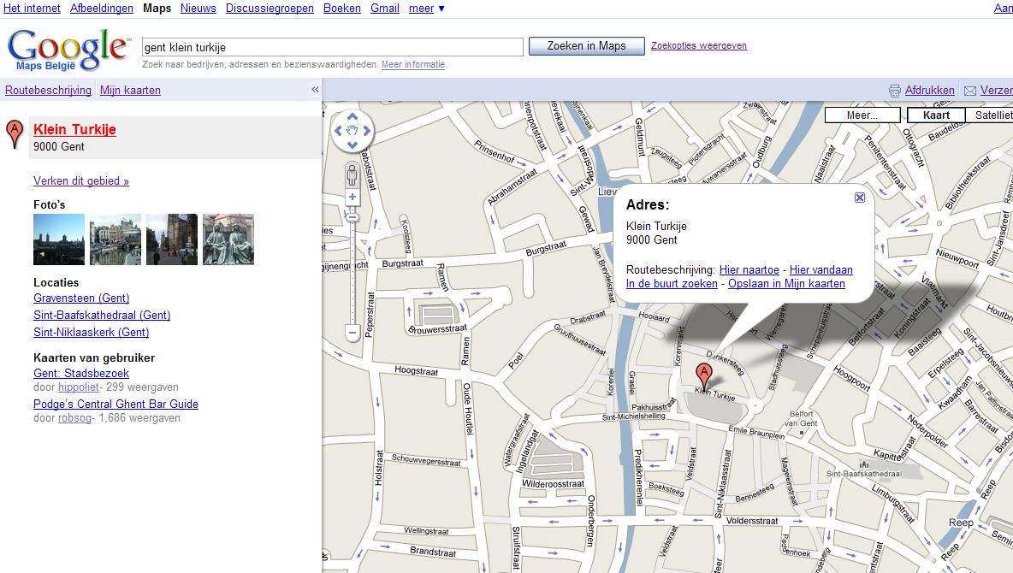The width and height of the screenshot is (1013, 573).
Task: Zoom in with the plus button
Action: point(352,198)
